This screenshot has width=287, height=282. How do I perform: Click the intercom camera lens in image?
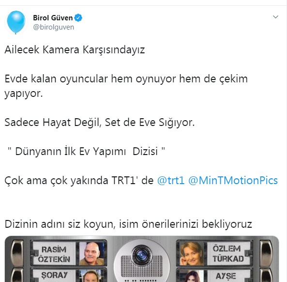tap(141, 254)
